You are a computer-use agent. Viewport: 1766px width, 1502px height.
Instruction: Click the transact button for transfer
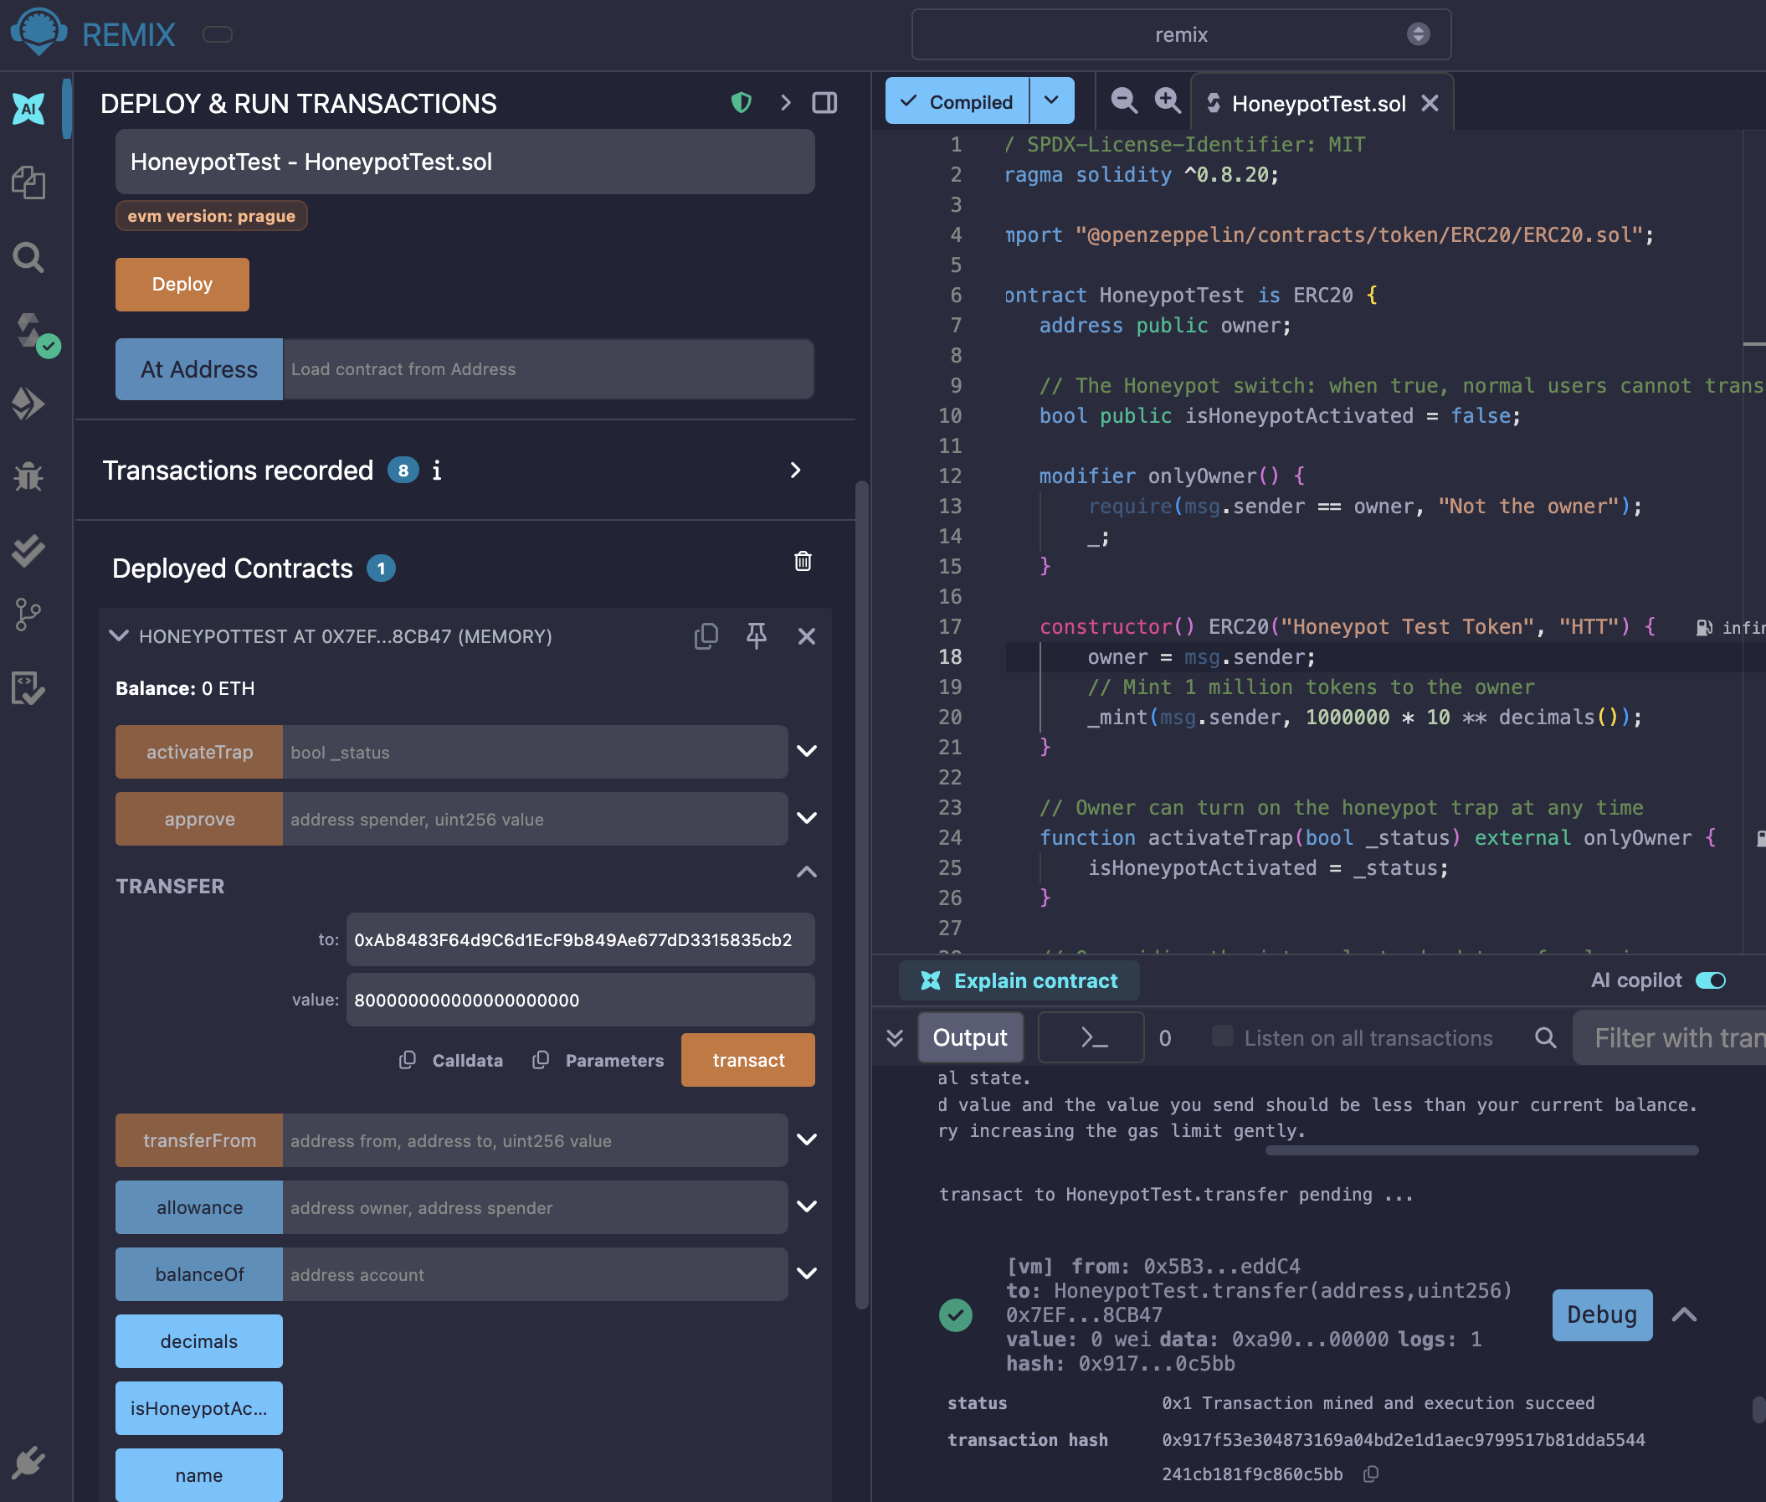748,1060
